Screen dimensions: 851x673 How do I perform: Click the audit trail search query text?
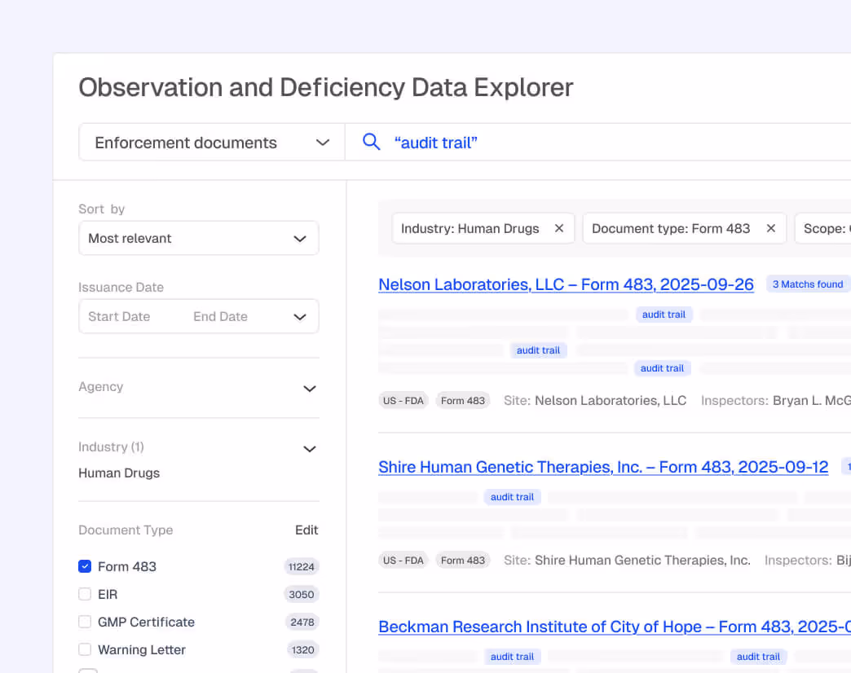point(435,142)
